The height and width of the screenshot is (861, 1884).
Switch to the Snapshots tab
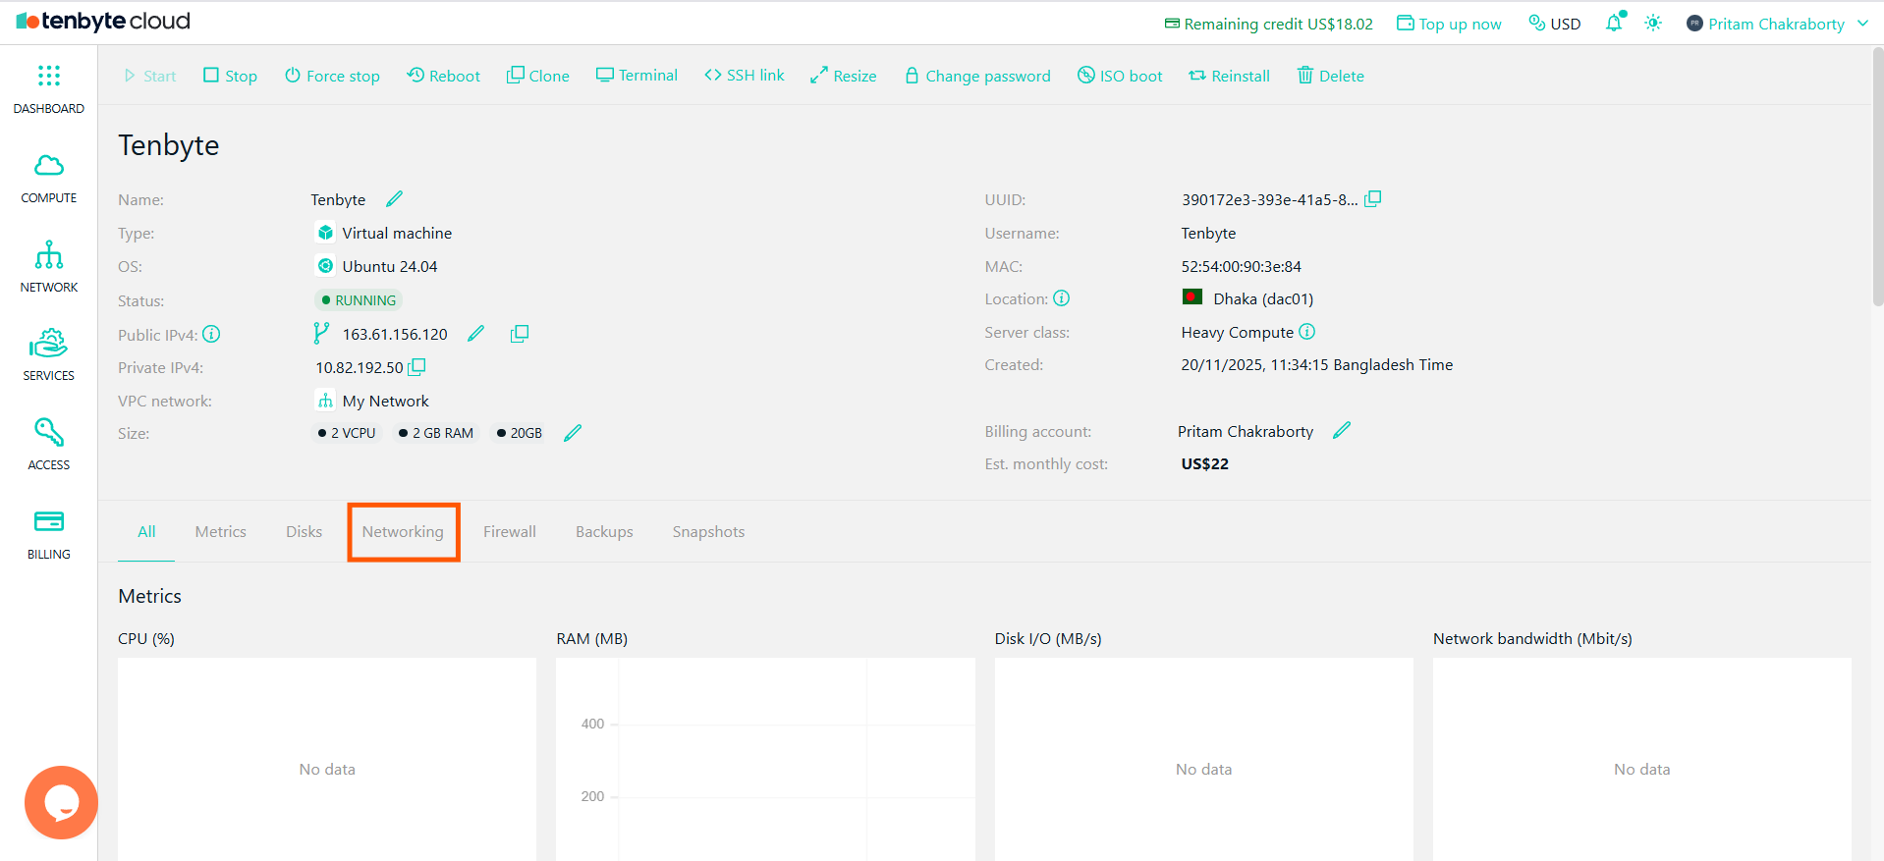[x=708, y=531]
